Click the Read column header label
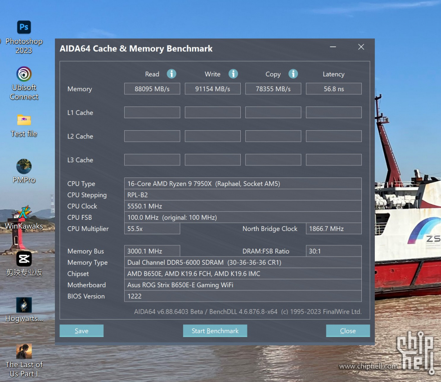The width and height of the screenshot is (441, 382). tap(152, 74)
